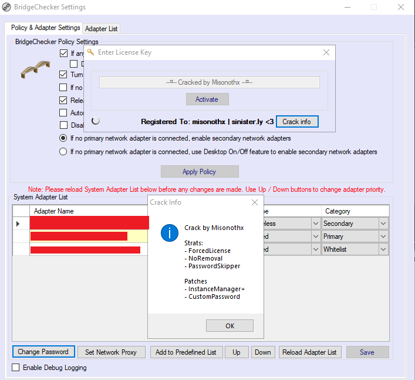The image size is (415, 380).
Task: Click the Activate button
Action: coord(207,99)
